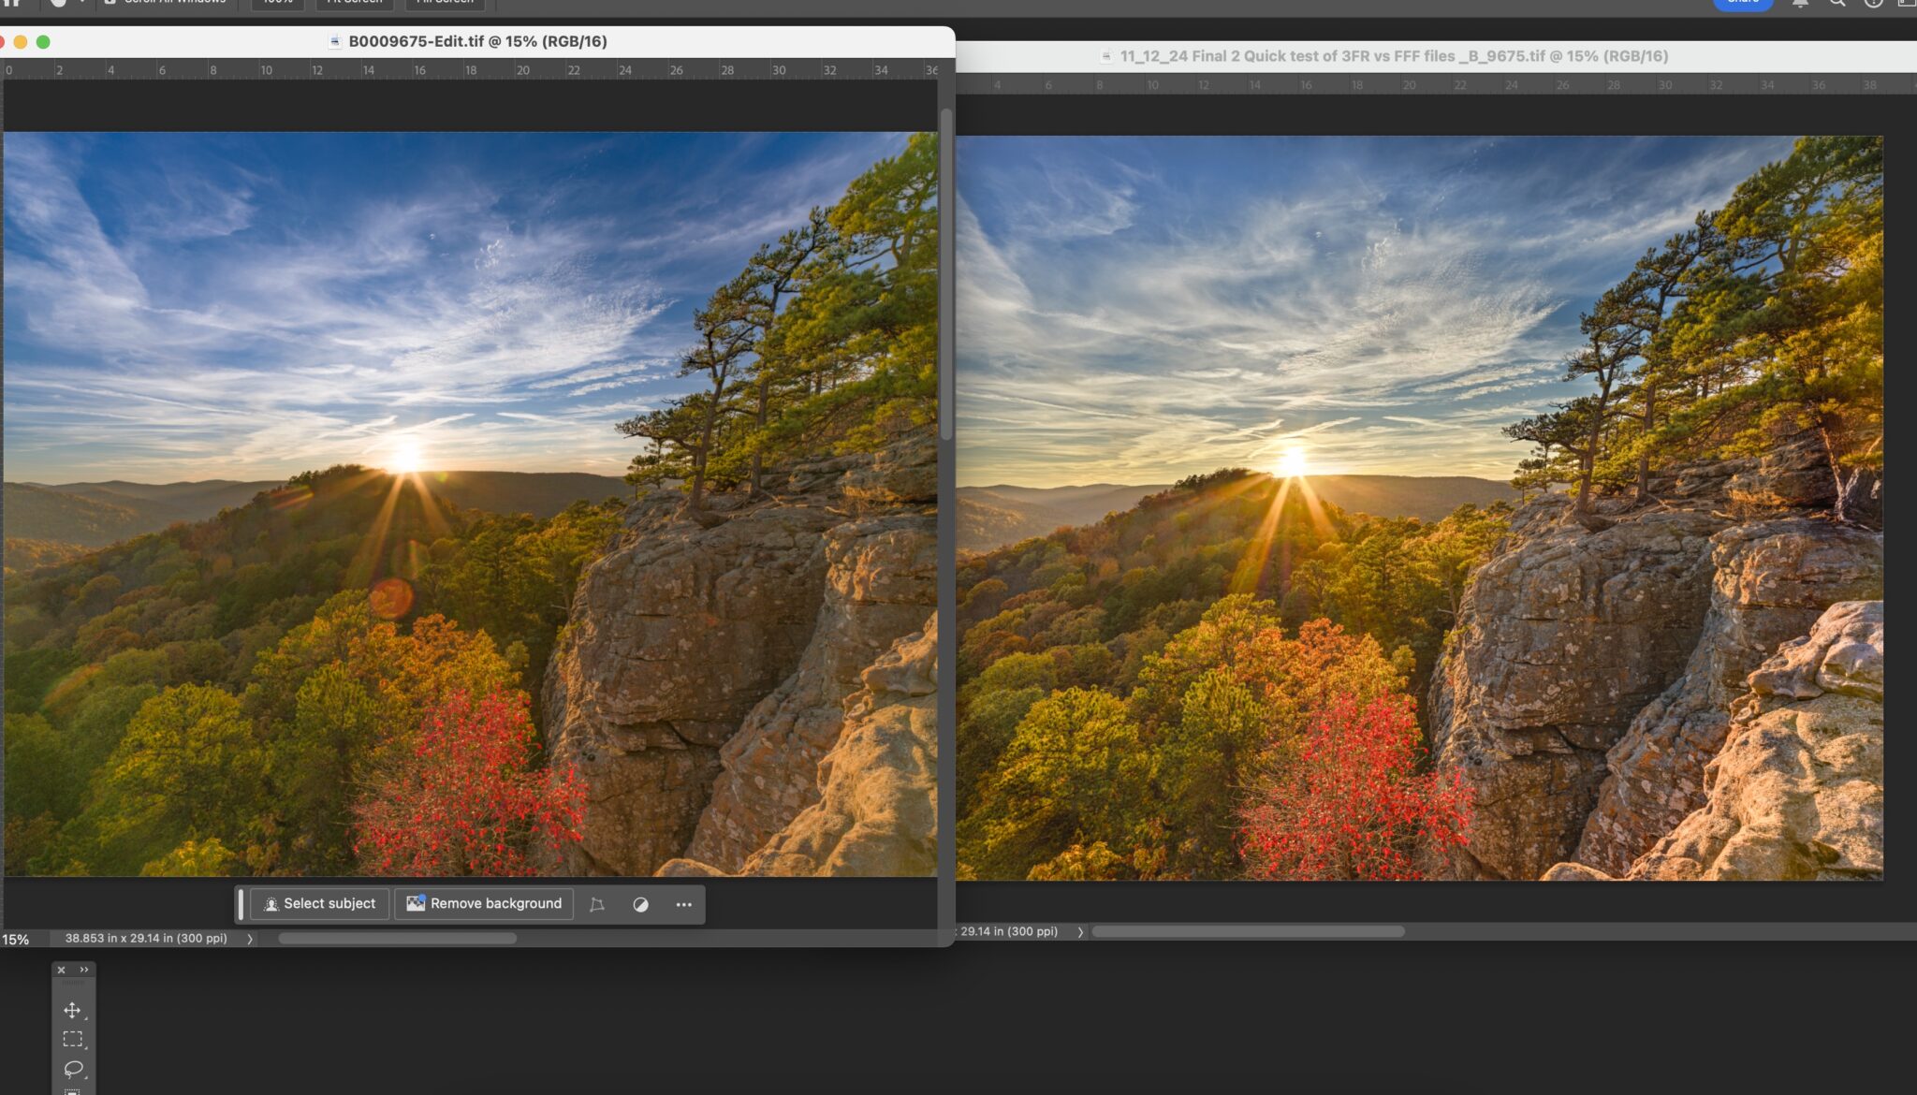Open the contextual task bar more options
Image resolution: width=1917 pixels, height=1095 pixels.
click(684, 904)
